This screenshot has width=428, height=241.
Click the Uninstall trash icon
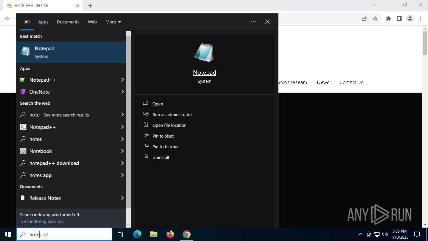145,157
